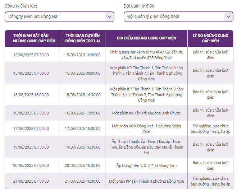Click the 19/08/2025 16:30:00 restore time cell

click(x=82, y=147)
